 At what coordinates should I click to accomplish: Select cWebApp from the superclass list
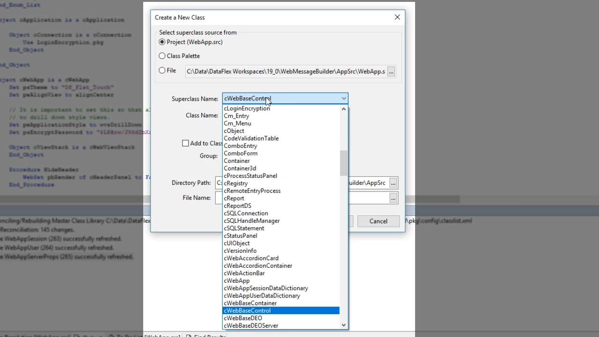[x=237, y=281]
